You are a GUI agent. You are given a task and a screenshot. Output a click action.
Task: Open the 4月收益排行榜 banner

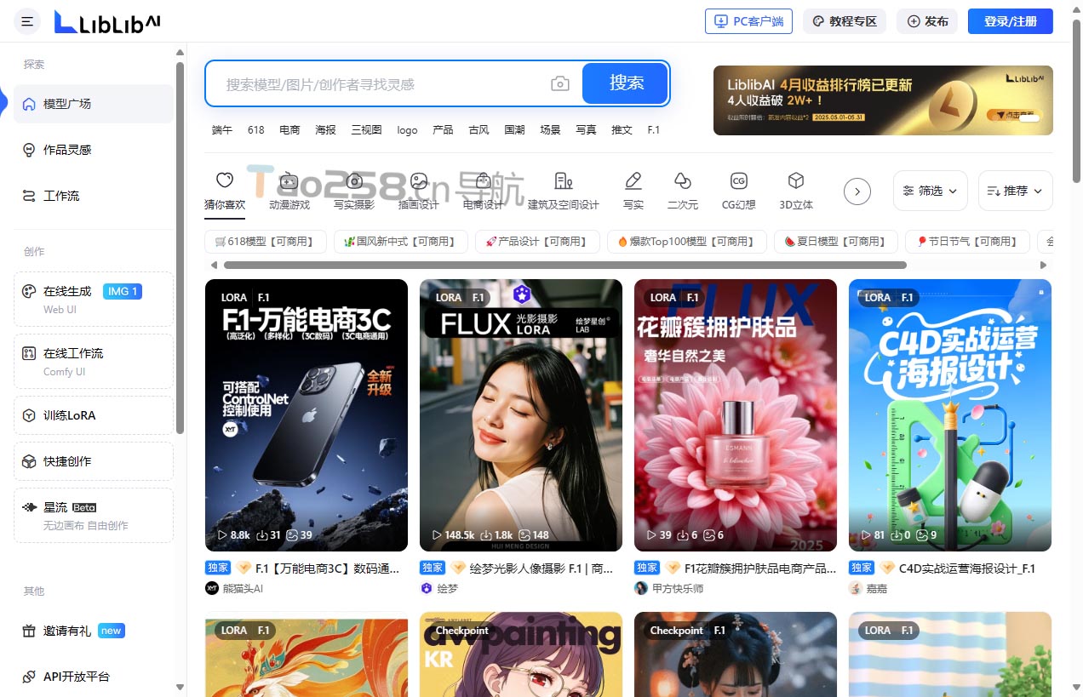point(883,100)
